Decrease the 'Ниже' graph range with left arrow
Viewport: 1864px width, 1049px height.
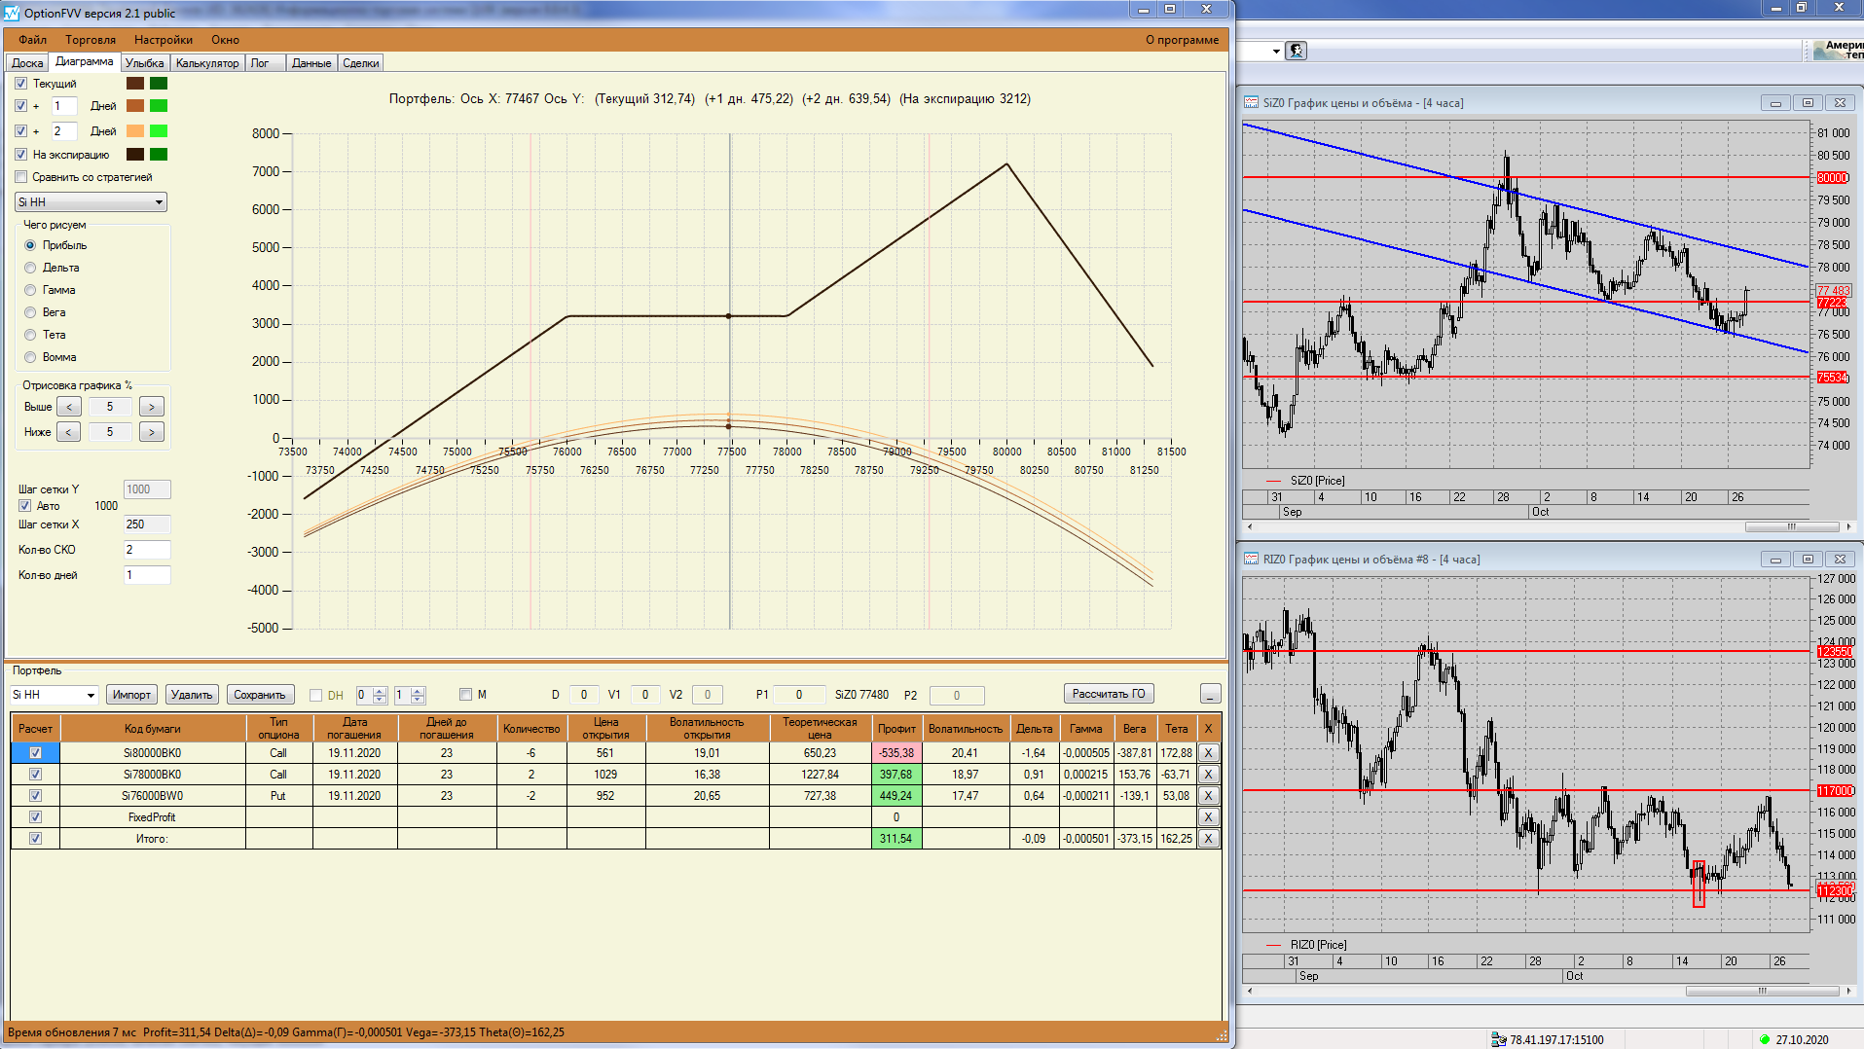point(68,432)
